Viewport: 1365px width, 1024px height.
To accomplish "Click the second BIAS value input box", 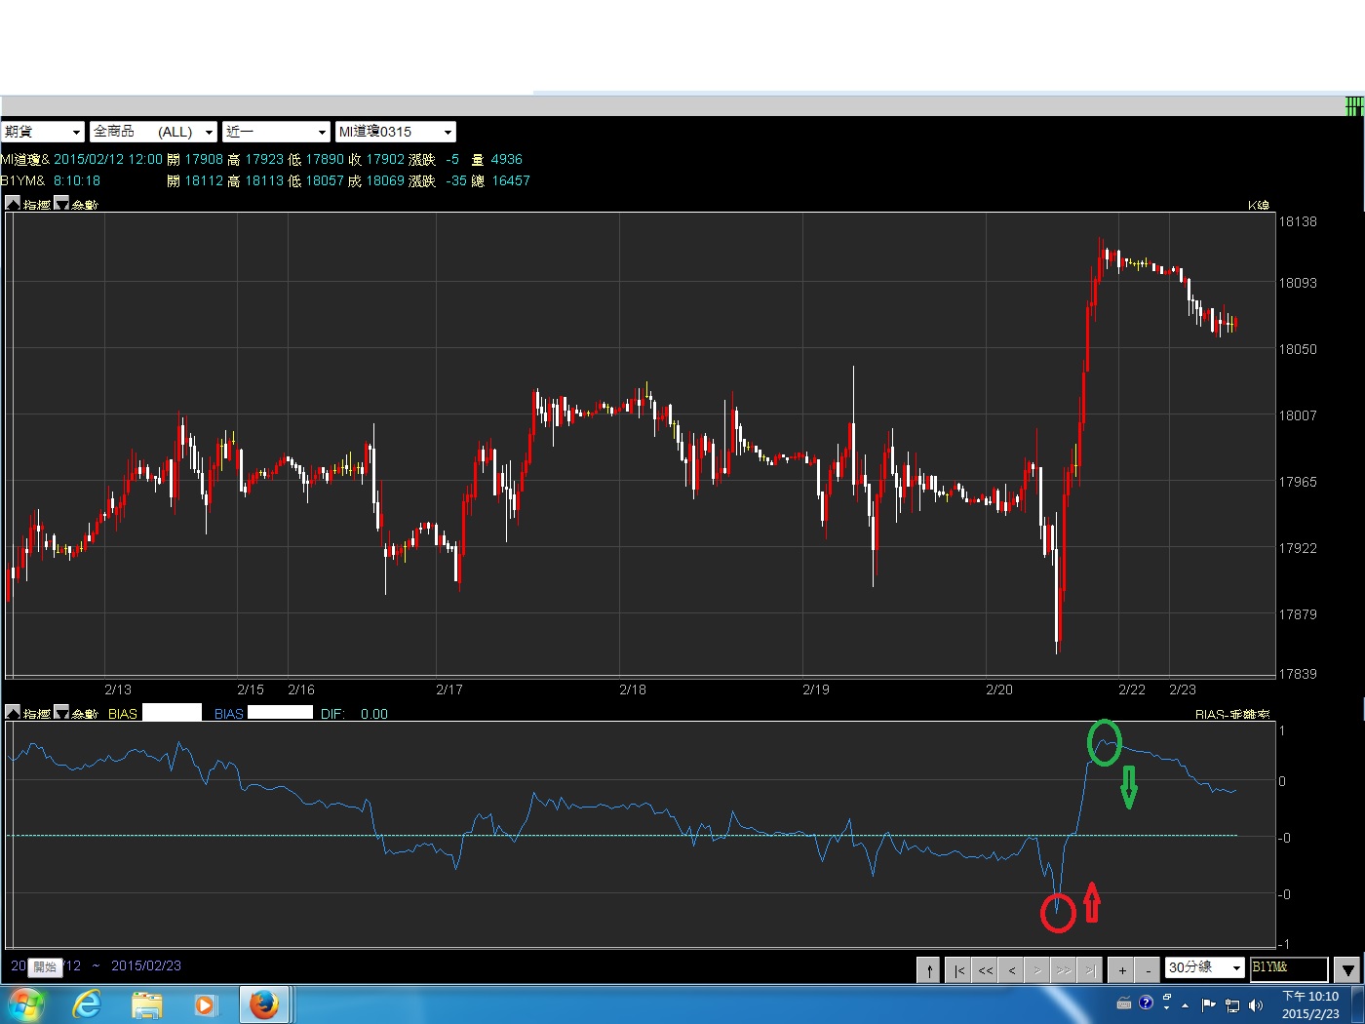I will click(x=281, y=713).
